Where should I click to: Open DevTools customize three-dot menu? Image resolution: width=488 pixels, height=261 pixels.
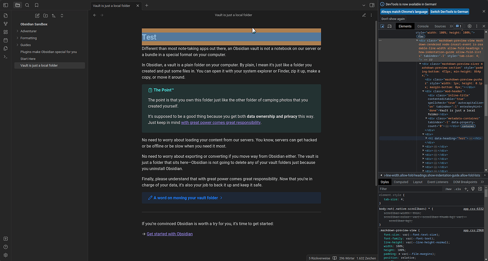(x=477, y=27)
